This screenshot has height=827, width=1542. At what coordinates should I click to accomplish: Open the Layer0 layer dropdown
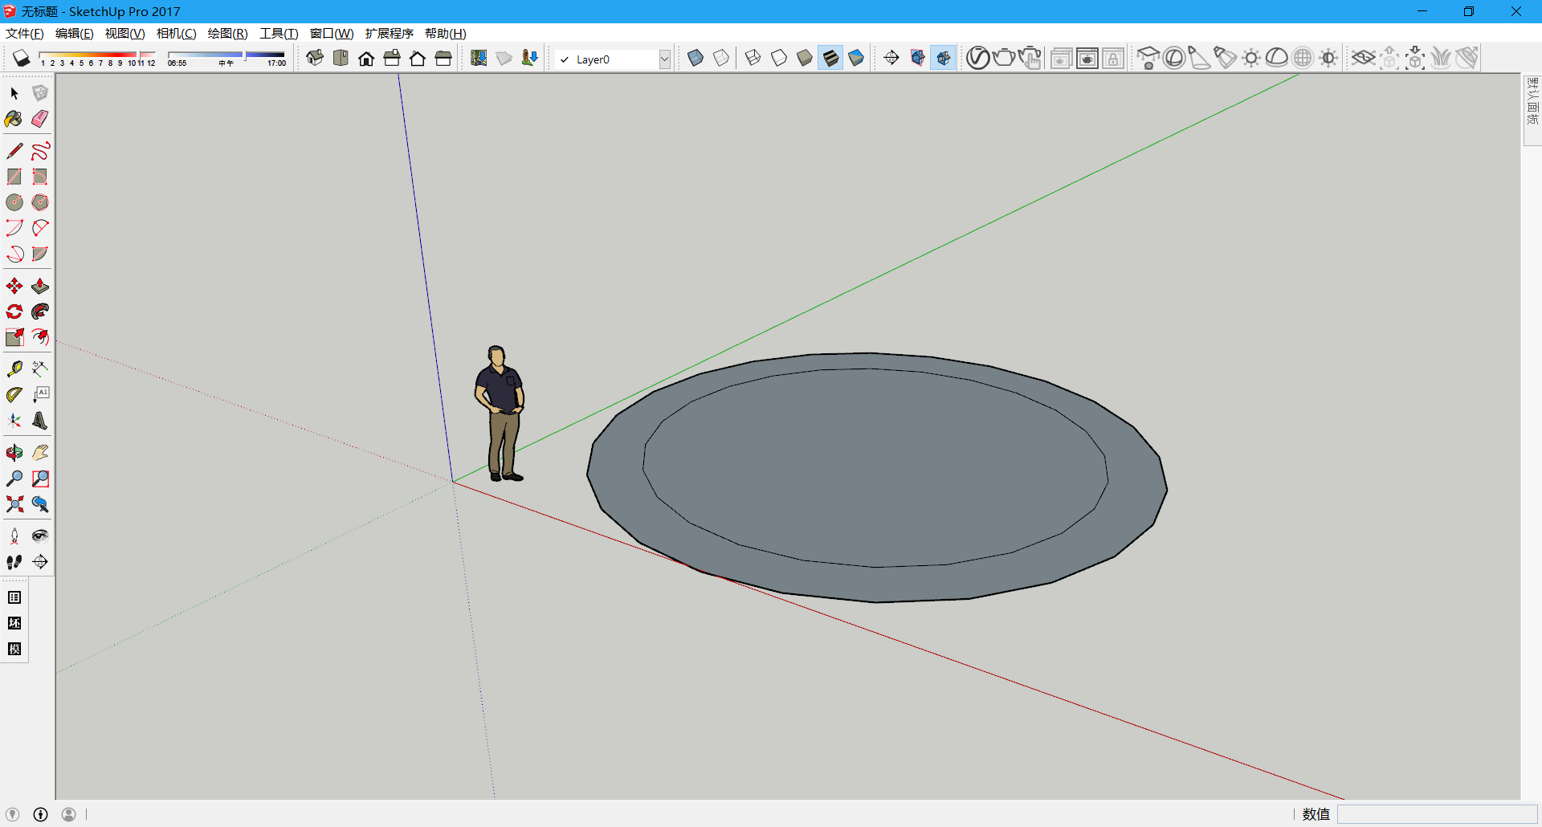(664, 59)
